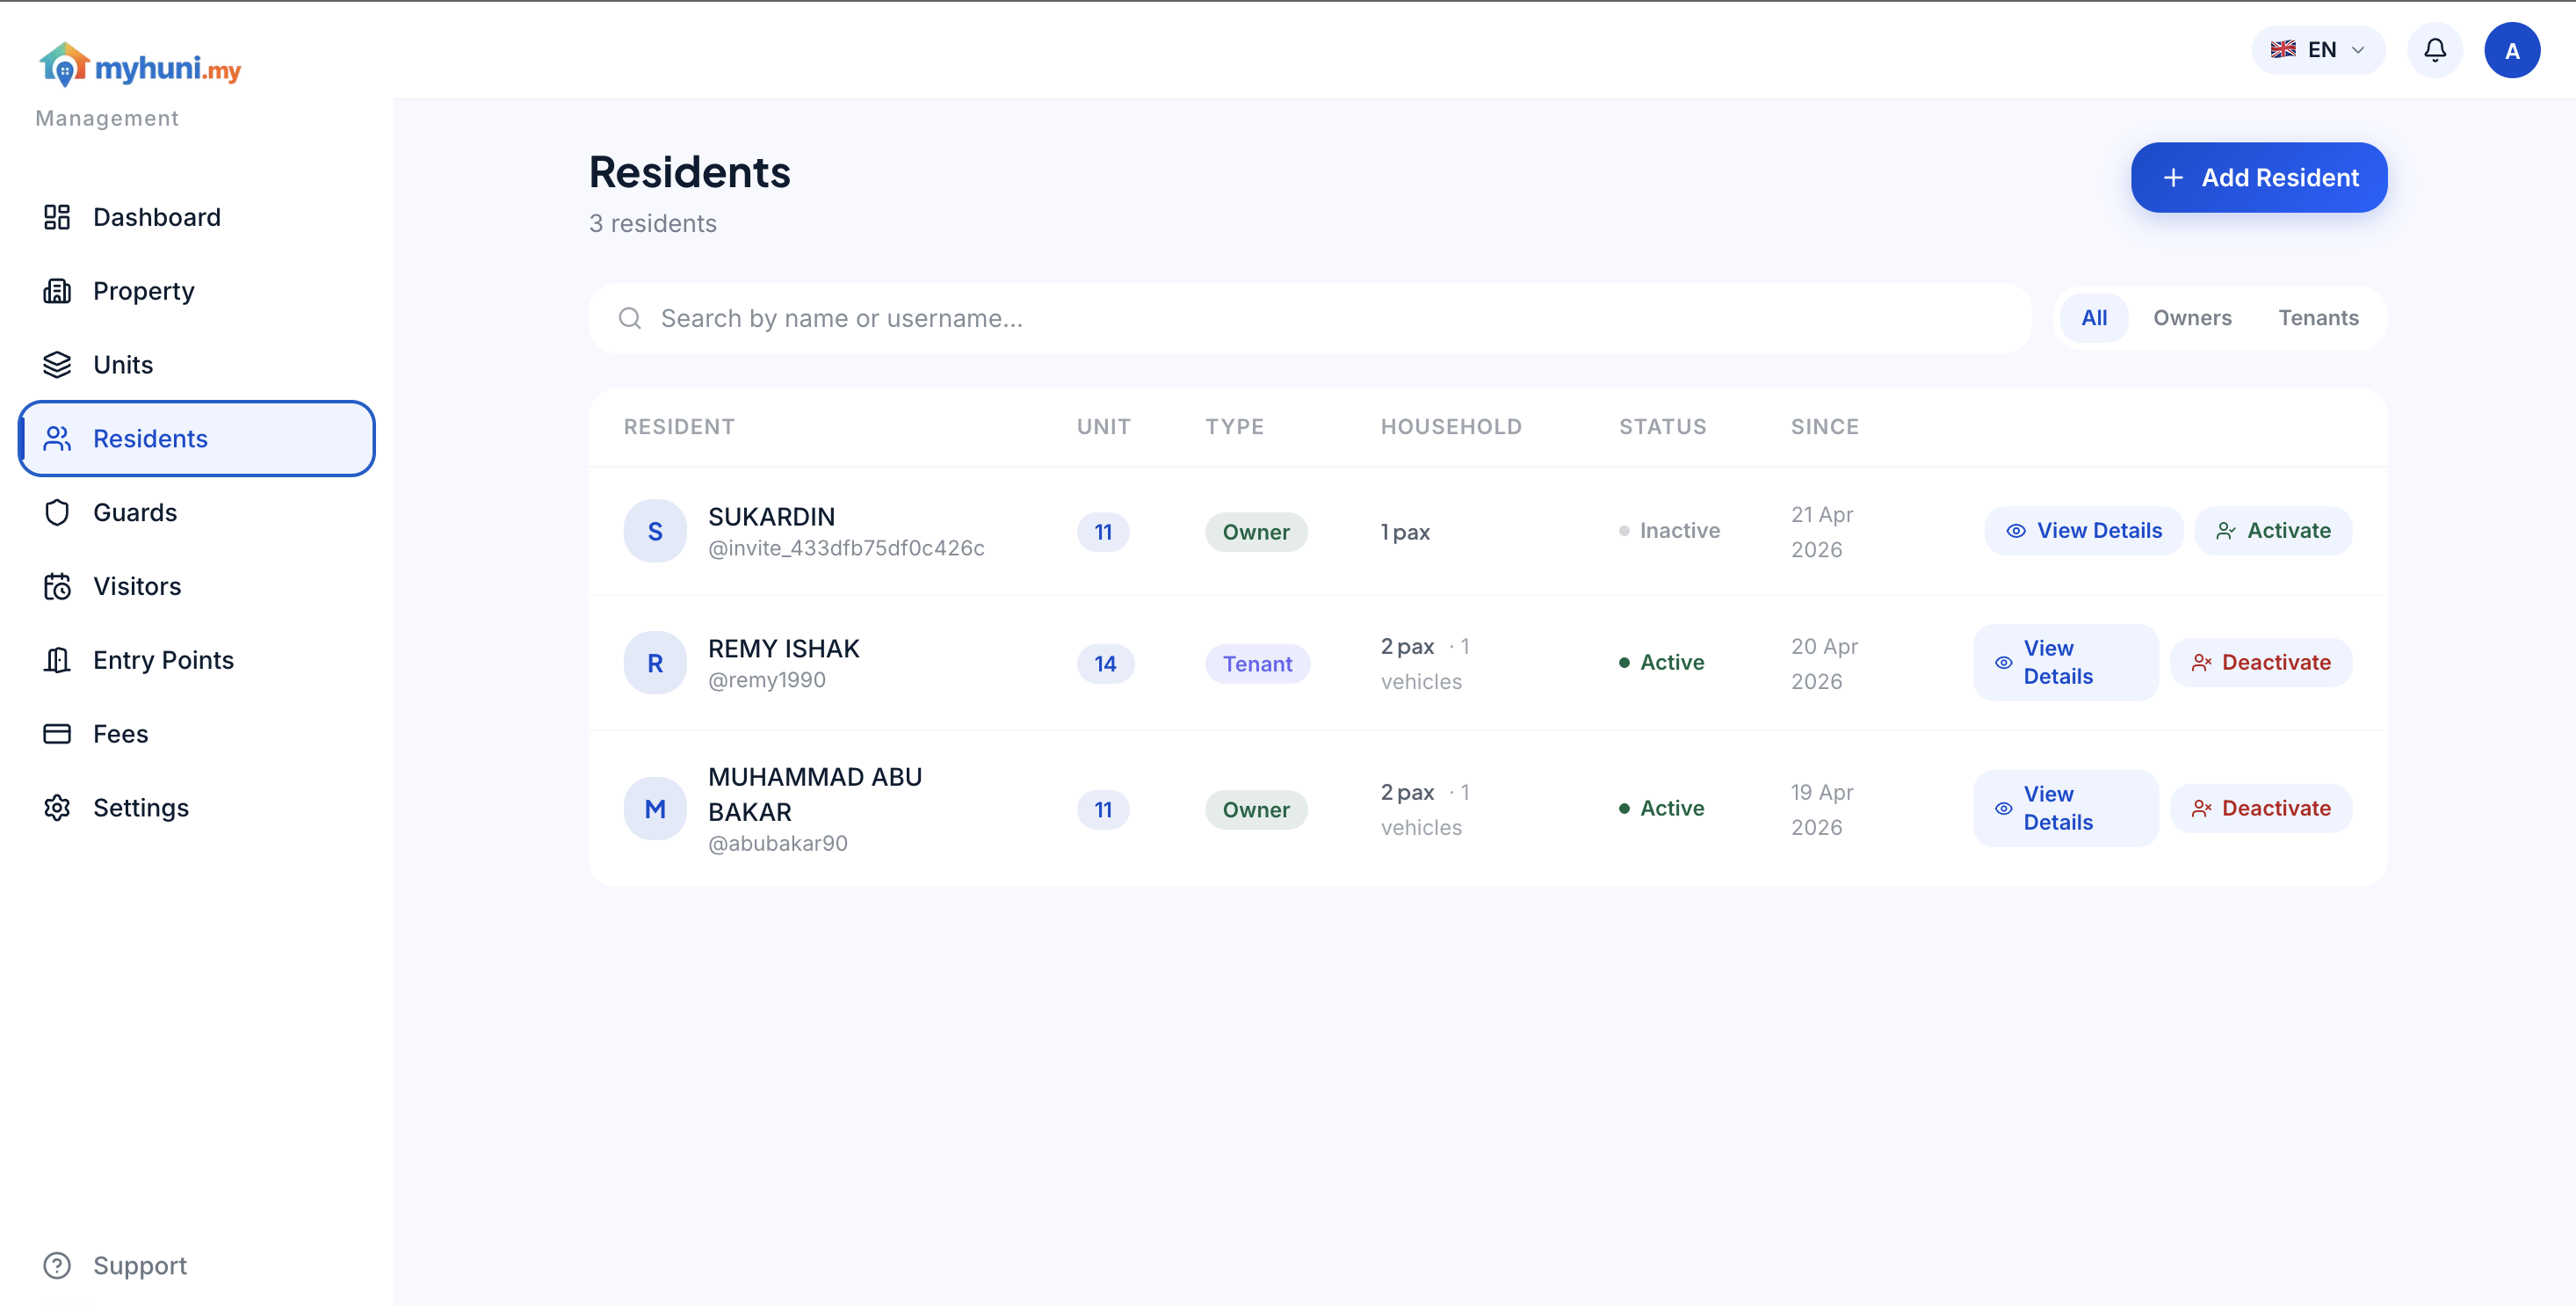Switch to the Owners filter
2576x1306 pixels.
coord(2192,317)
